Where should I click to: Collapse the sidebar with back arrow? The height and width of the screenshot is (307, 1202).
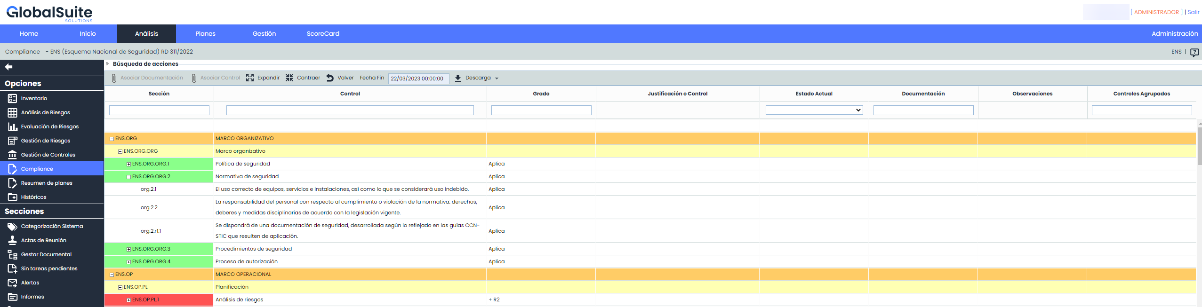(8, 67)
